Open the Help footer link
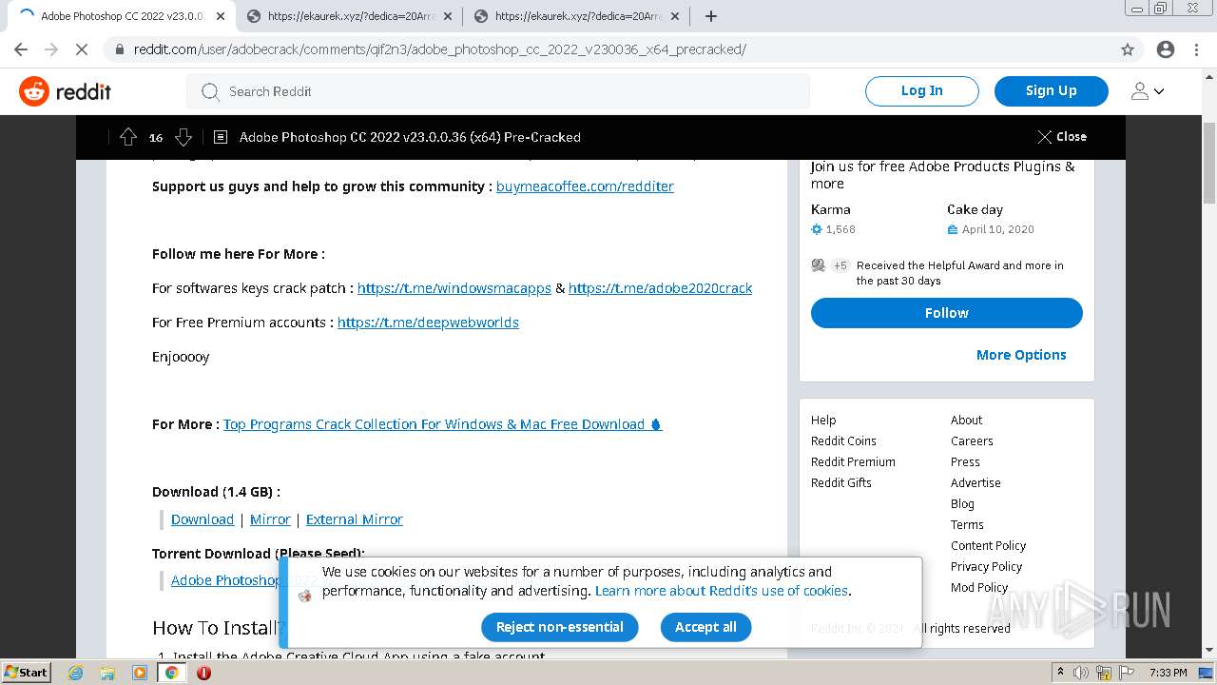The width and height of the screenshot is (1217, 685). (x=823, y=420)
